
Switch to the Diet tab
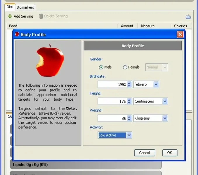10,7
